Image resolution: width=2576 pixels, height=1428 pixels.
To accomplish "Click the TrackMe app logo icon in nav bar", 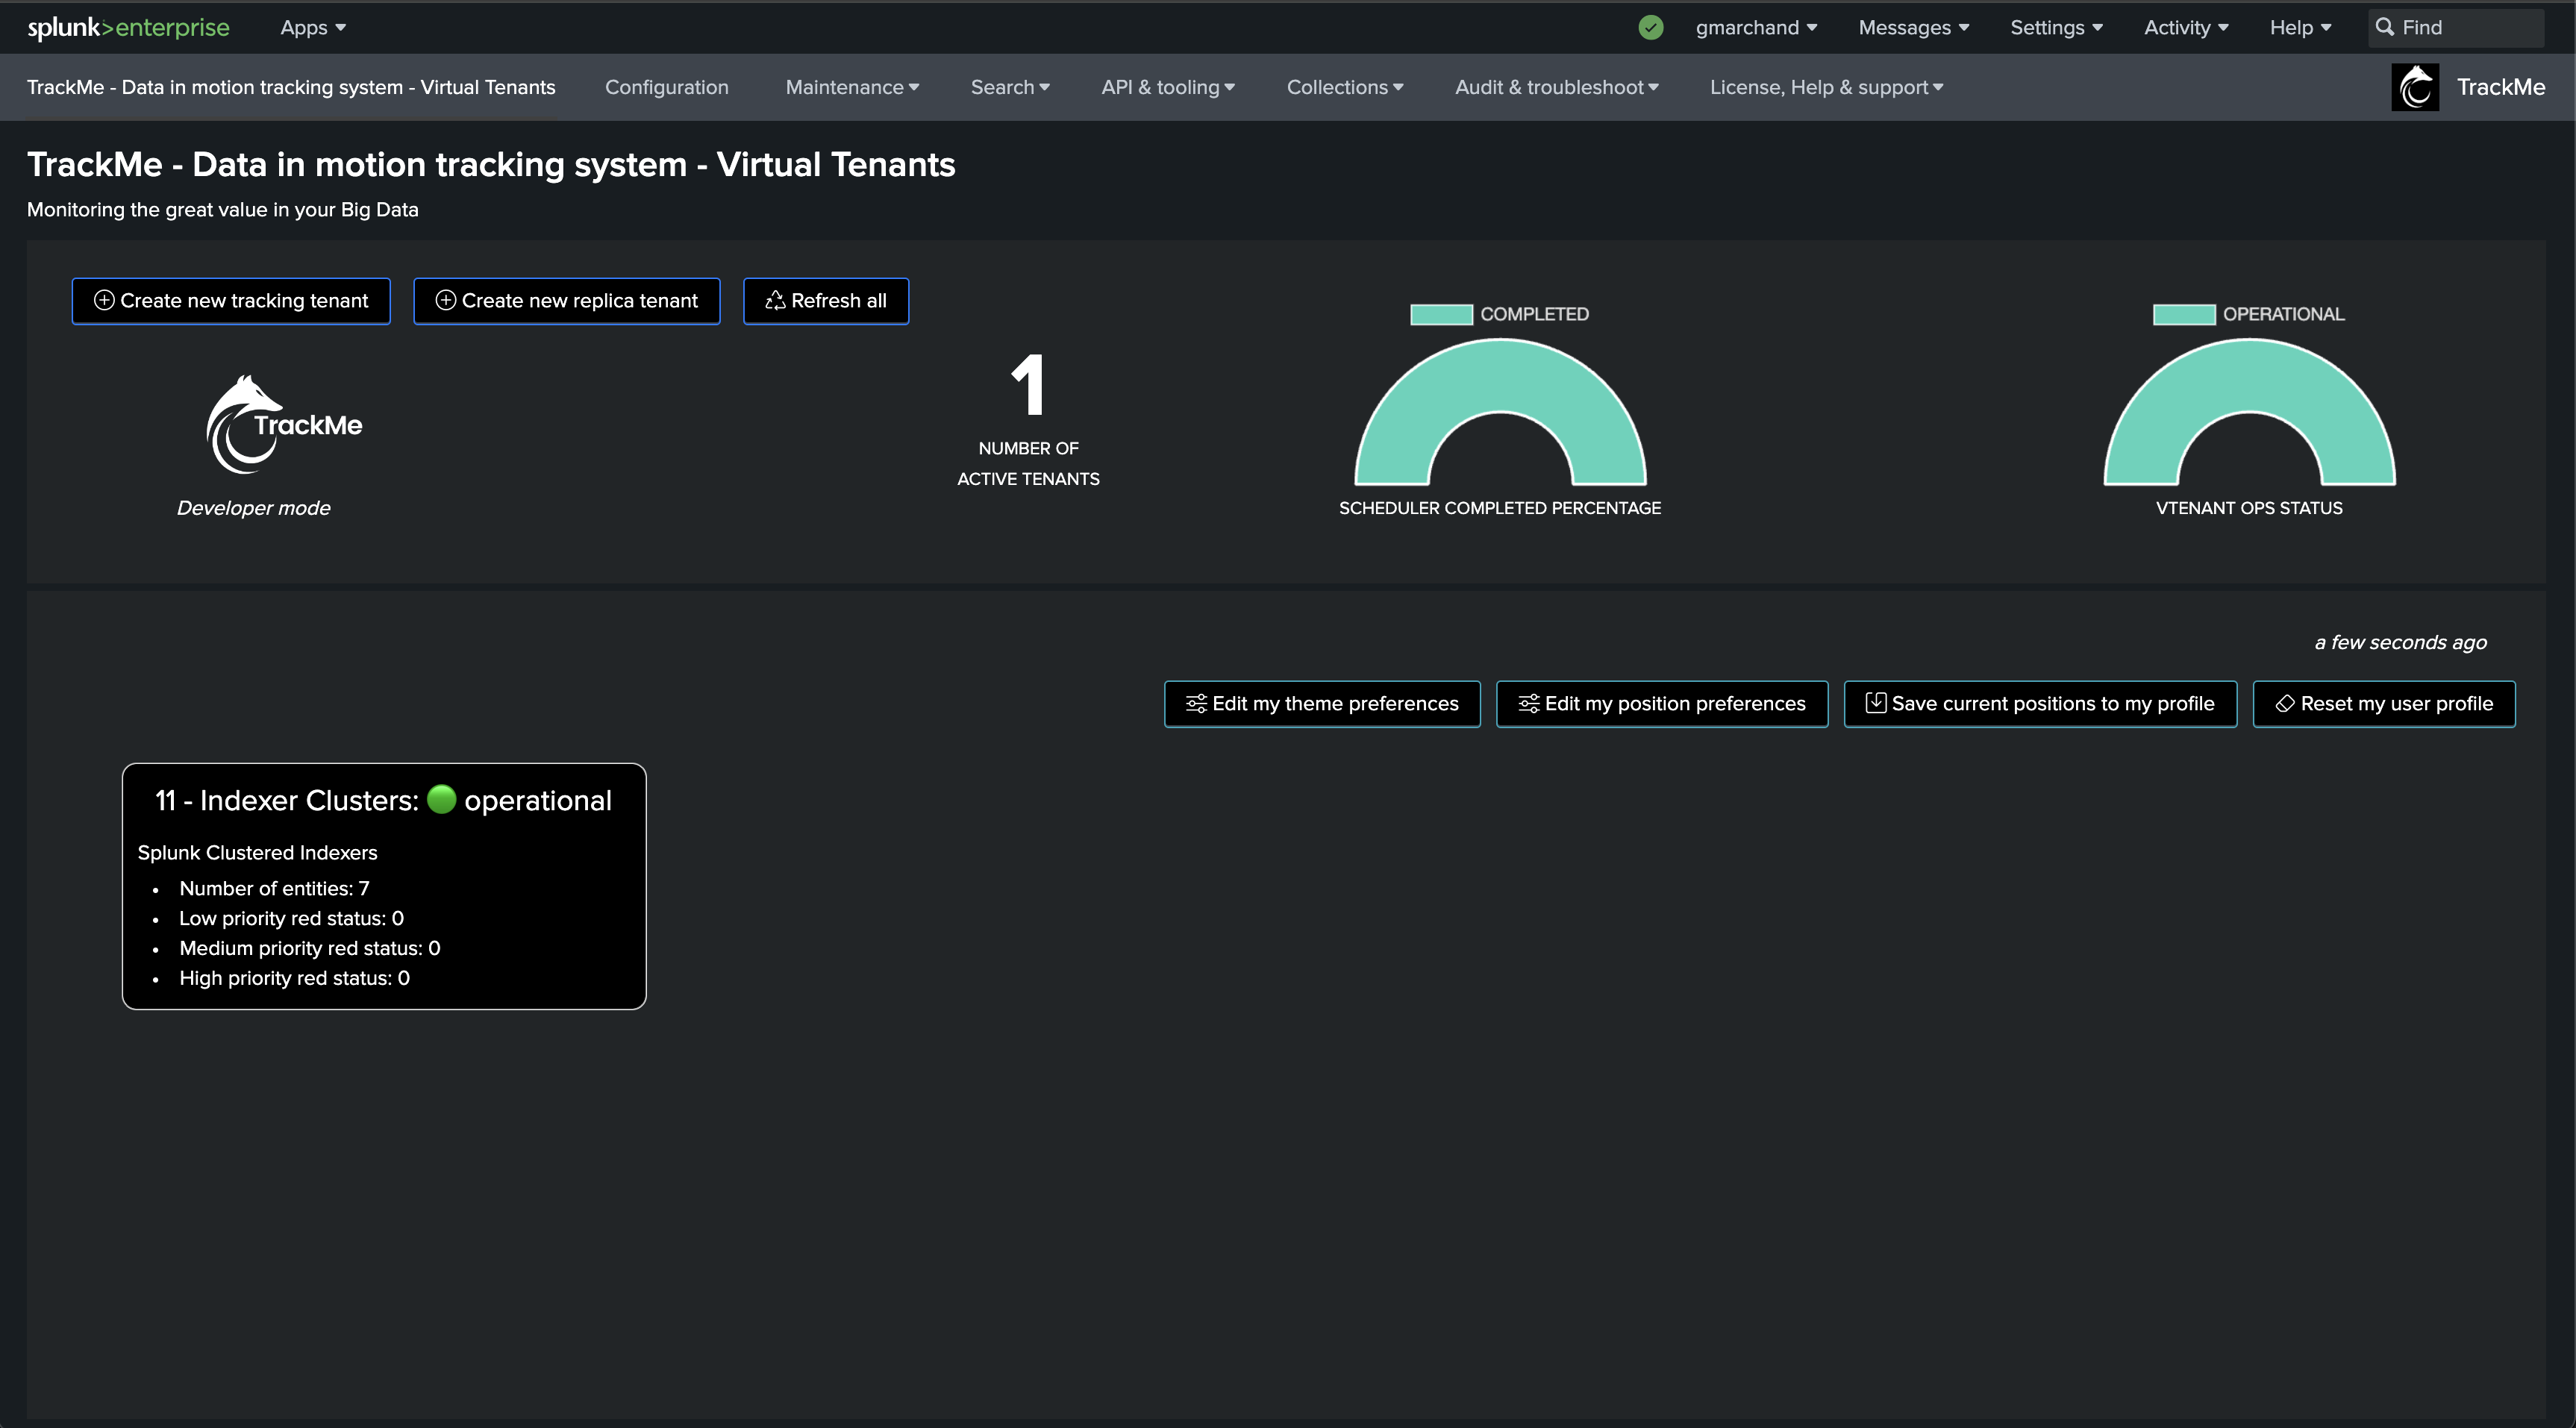I will (2415, 87).
